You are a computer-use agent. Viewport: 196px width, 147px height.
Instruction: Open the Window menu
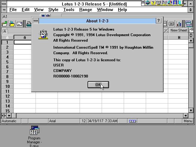click(x=105, y=9)
